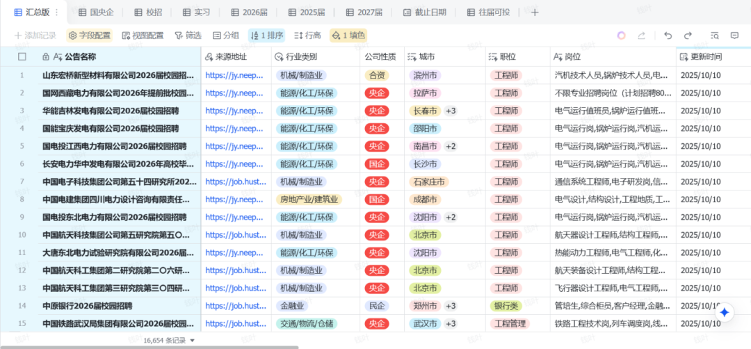751x349 pixels.
Task: Switch to the 往届可投 tab
Action: tap(488, 13)
